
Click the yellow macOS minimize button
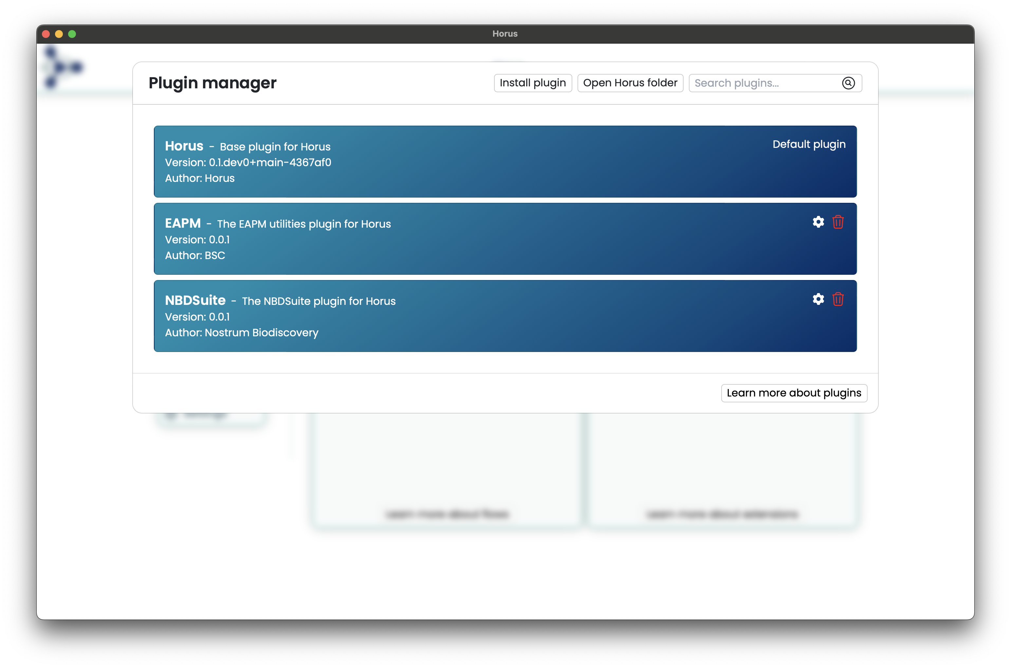coord(59,34)
